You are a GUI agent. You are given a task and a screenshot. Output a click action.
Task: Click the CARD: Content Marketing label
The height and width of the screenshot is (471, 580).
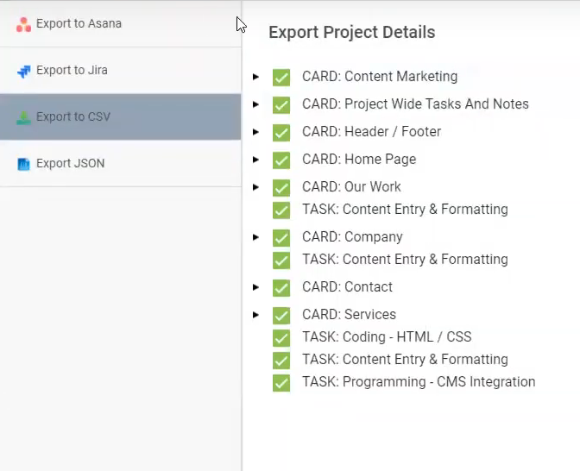click(x=380, y=77)
